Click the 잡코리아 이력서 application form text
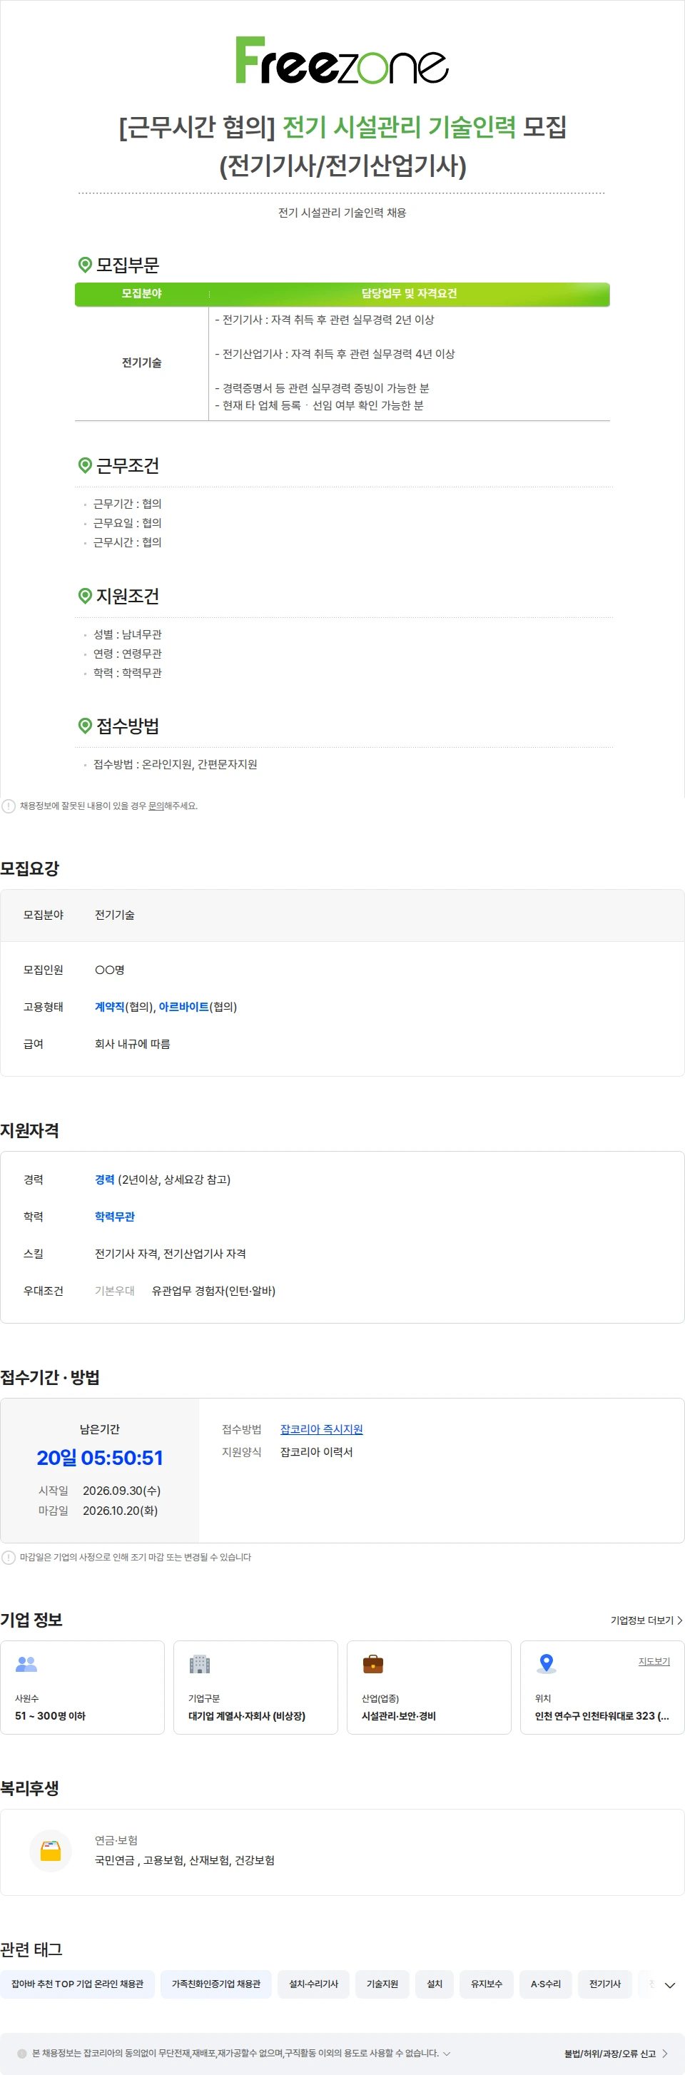This screenshot has width=685, height=2075. tap(316, 1451)
